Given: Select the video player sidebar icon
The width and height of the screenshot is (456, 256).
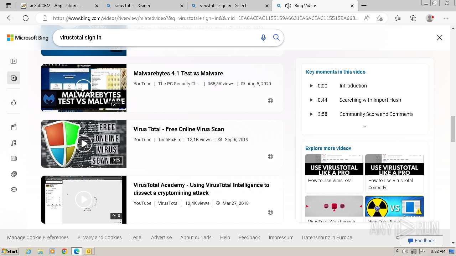Looking at the screenshot, I should coord(14,78).
